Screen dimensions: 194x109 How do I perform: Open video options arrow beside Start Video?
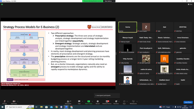[18, 101]
